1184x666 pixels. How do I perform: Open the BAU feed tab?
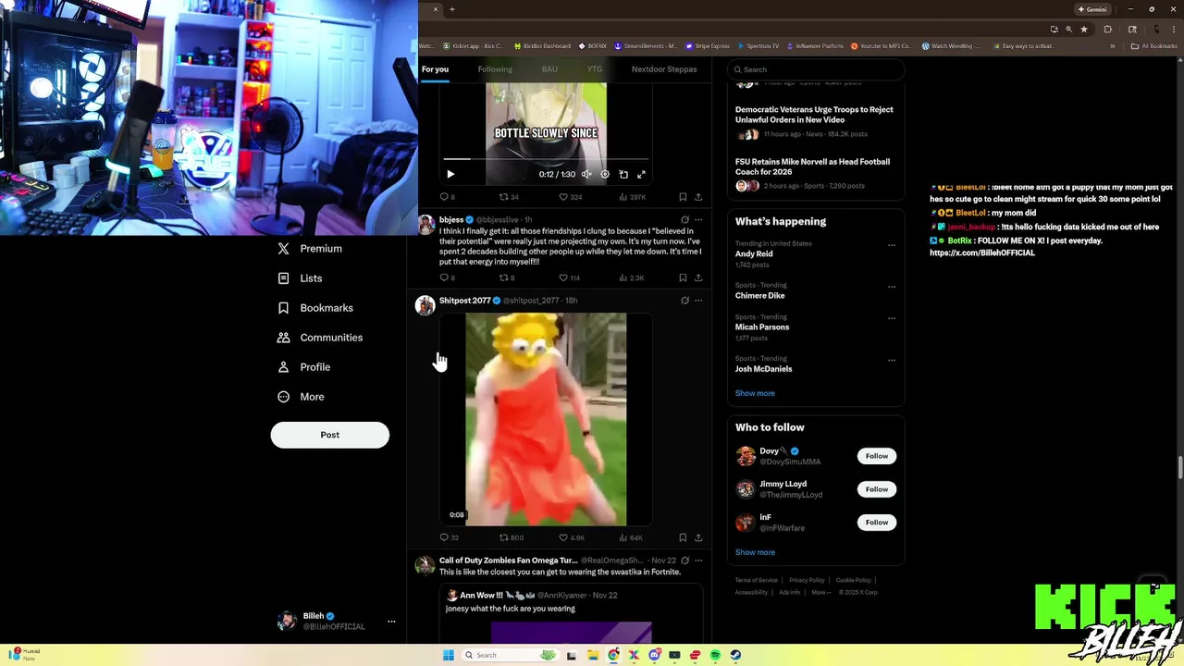point(549,69)
